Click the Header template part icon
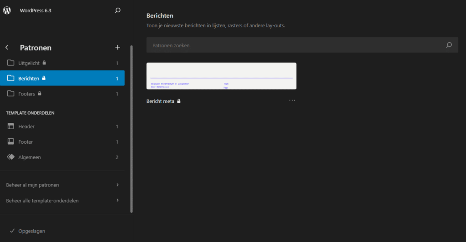Viewport: 466px width, 242px height. (x=11, y=126)
